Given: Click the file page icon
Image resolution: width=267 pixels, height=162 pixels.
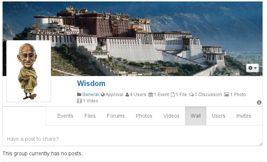Looking at the screenshot, I should 173,95.
